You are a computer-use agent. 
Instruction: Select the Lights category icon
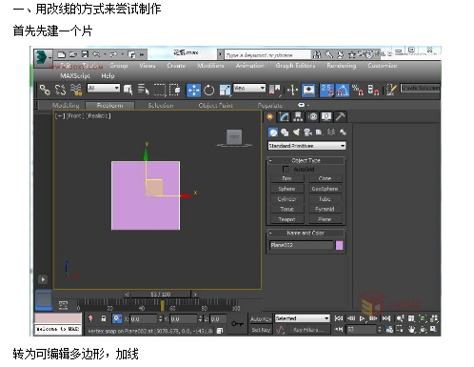click(x=296, y=133)
